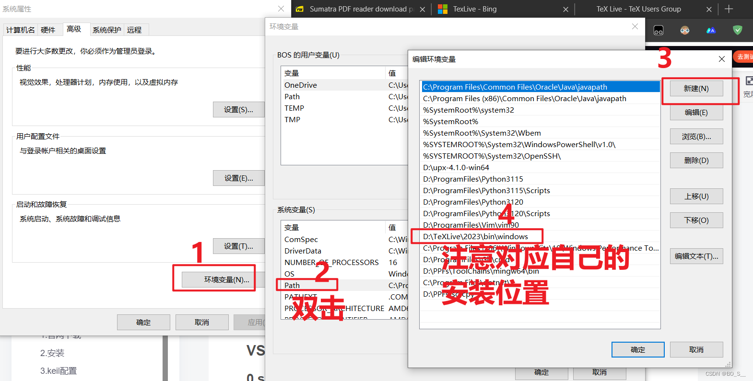
Task: Click the monkey-face extension icon
Action: (685, 31)
